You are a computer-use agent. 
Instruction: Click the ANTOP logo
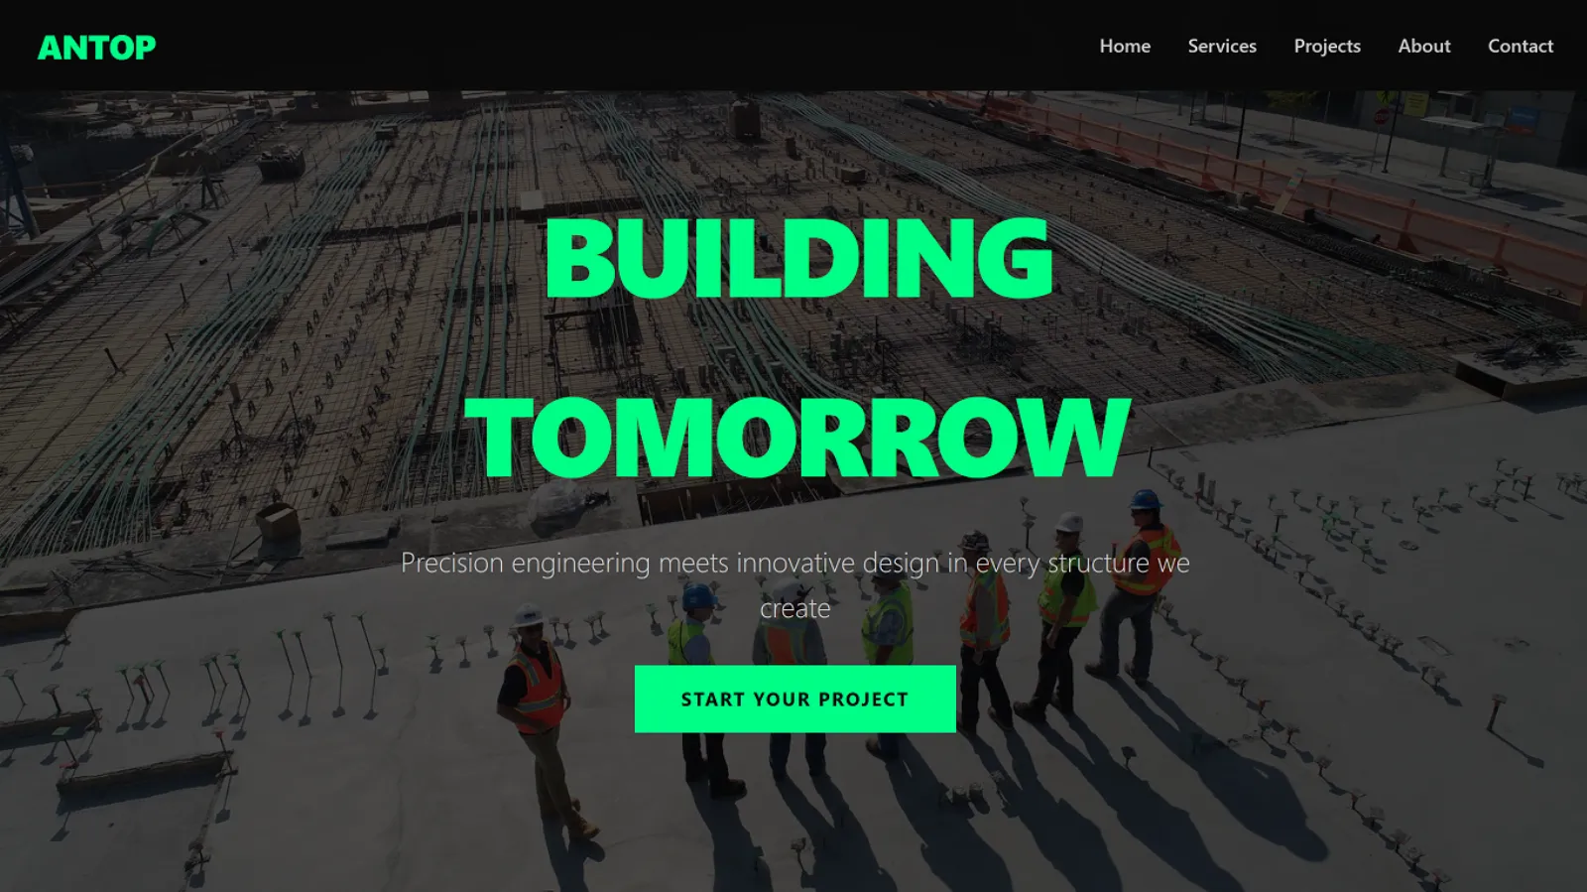pos(96,47)
